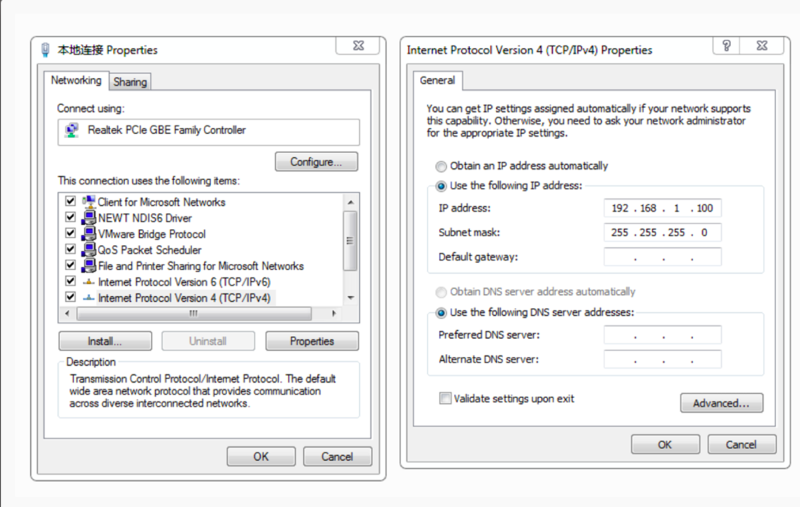Click OK in the 本地连接 Properties dialog
Screen dimensions: 800x507
pyautogui.click(x=261, y=457)
